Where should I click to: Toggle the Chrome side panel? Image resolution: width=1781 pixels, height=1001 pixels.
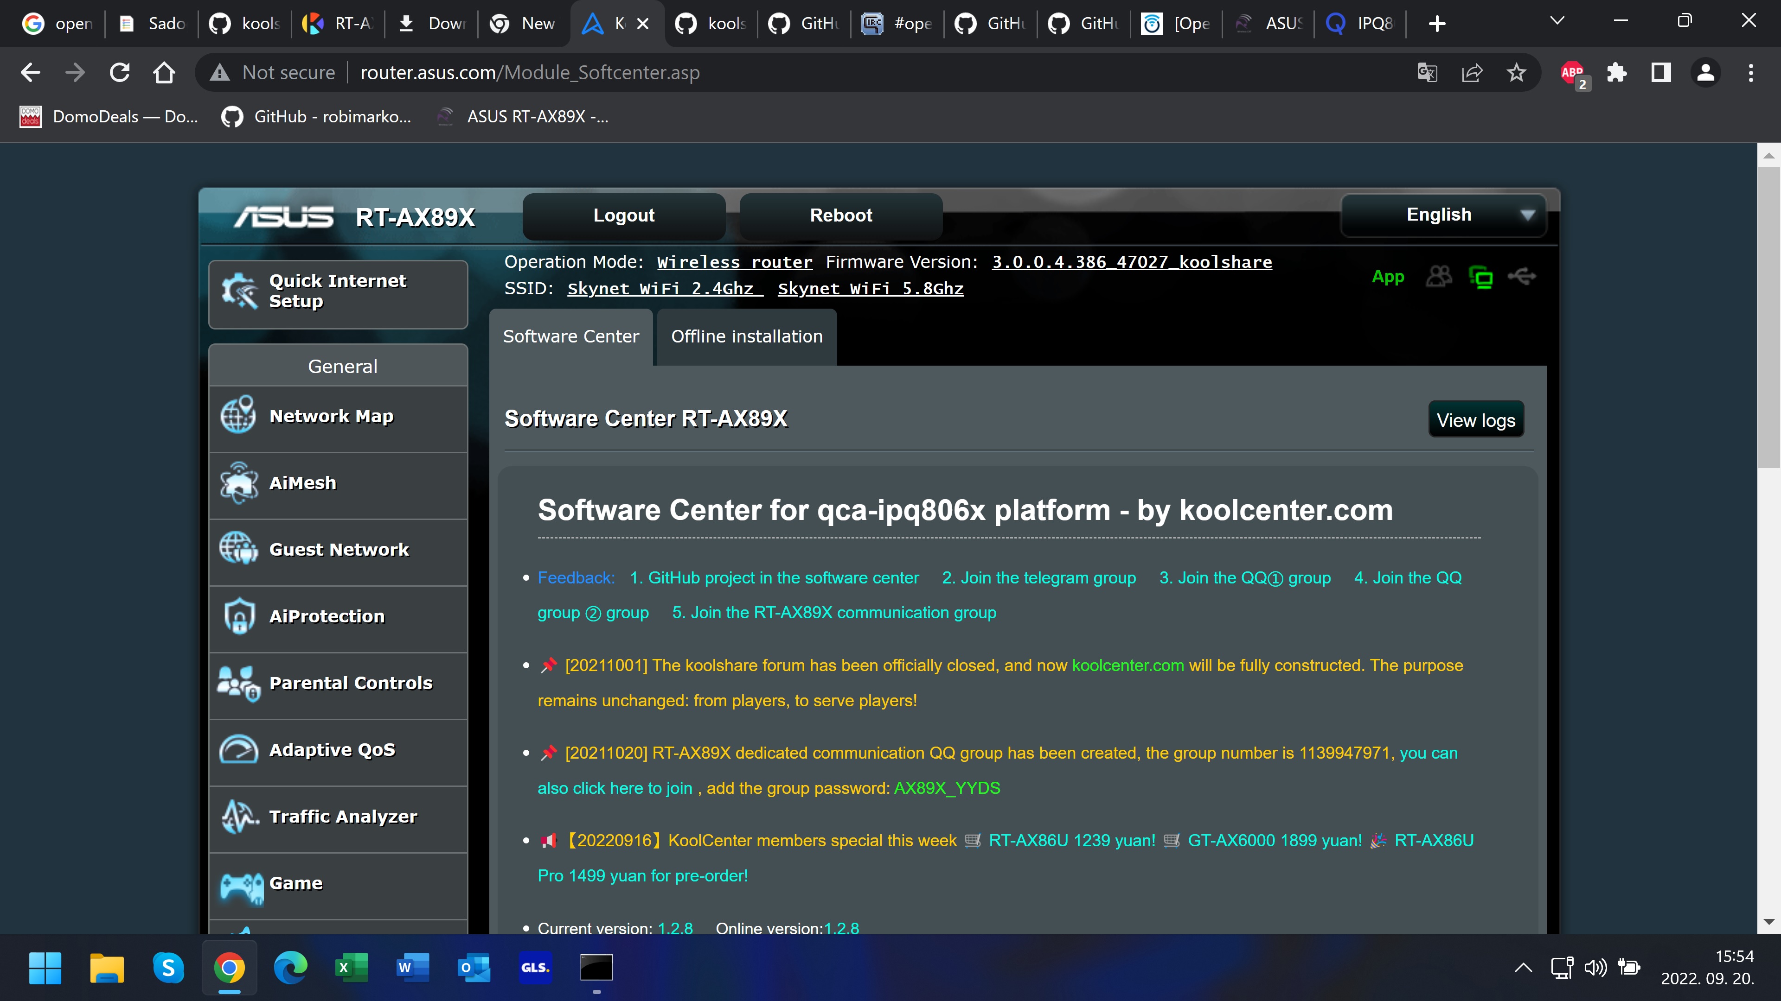(1661, 73)
